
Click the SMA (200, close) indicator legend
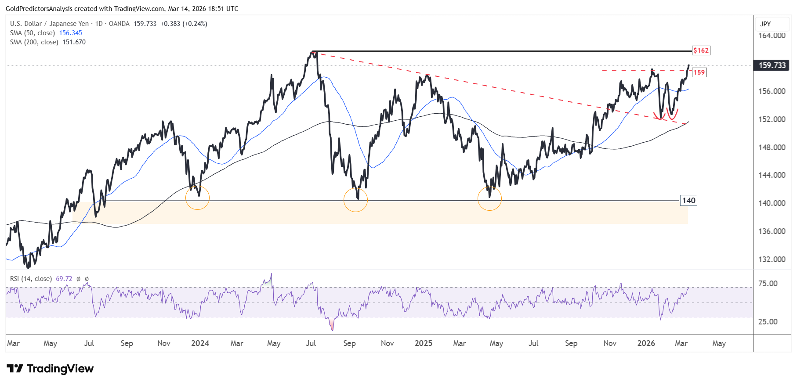(x=34, y=42)
